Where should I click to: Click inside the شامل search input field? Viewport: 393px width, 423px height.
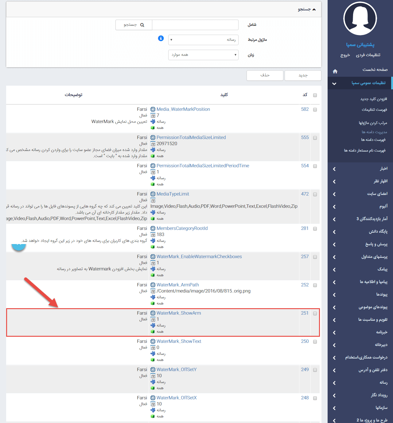[x=195, y=25]
